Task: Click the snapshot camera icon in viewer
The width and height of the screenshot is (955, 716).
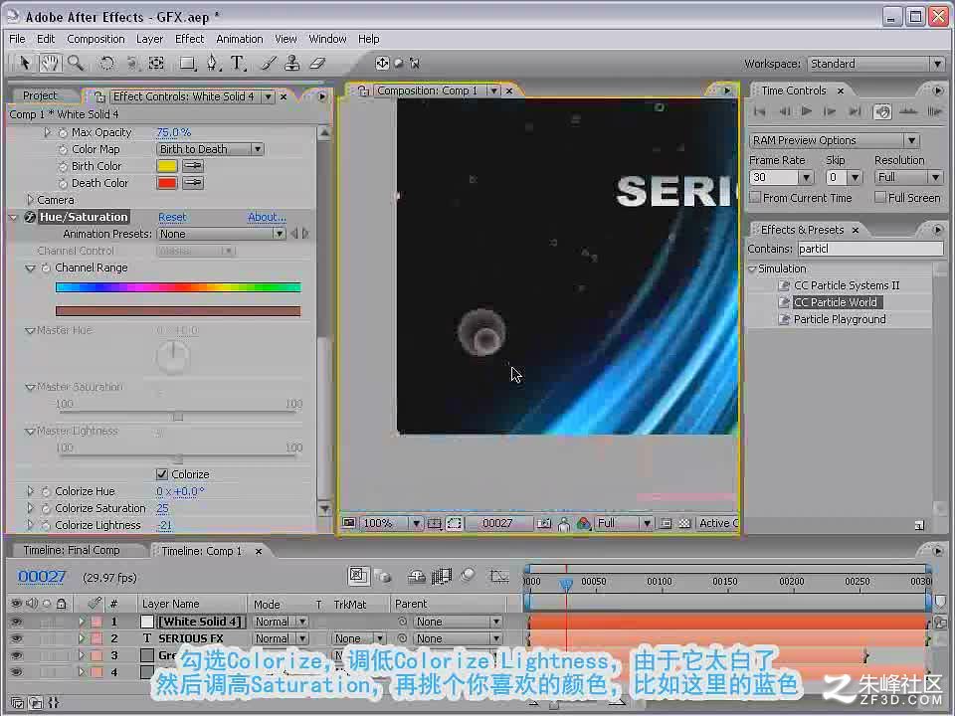Action: (x=544, y=523)
